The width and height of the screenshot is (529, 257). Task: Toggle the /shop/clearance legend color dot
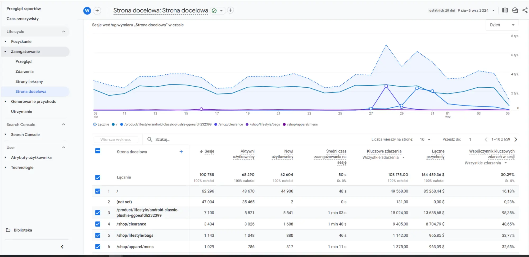pos(216,124)
